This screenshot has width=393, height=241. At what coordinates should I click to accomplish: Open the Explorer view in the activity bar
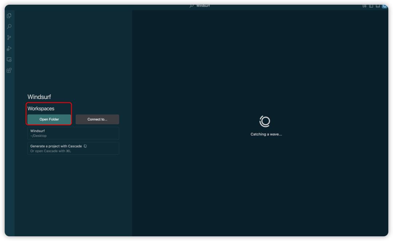click(x=9, y=16)
